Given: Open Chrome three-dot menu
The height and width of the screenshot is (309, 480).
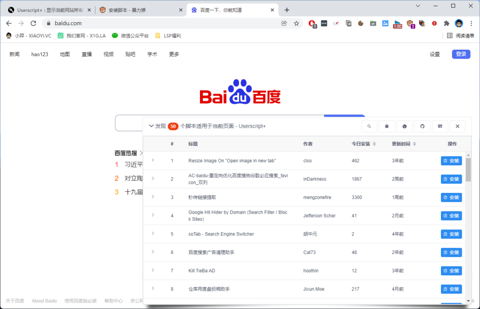Looking at the screenshot, I should click(x=471, y=23).
